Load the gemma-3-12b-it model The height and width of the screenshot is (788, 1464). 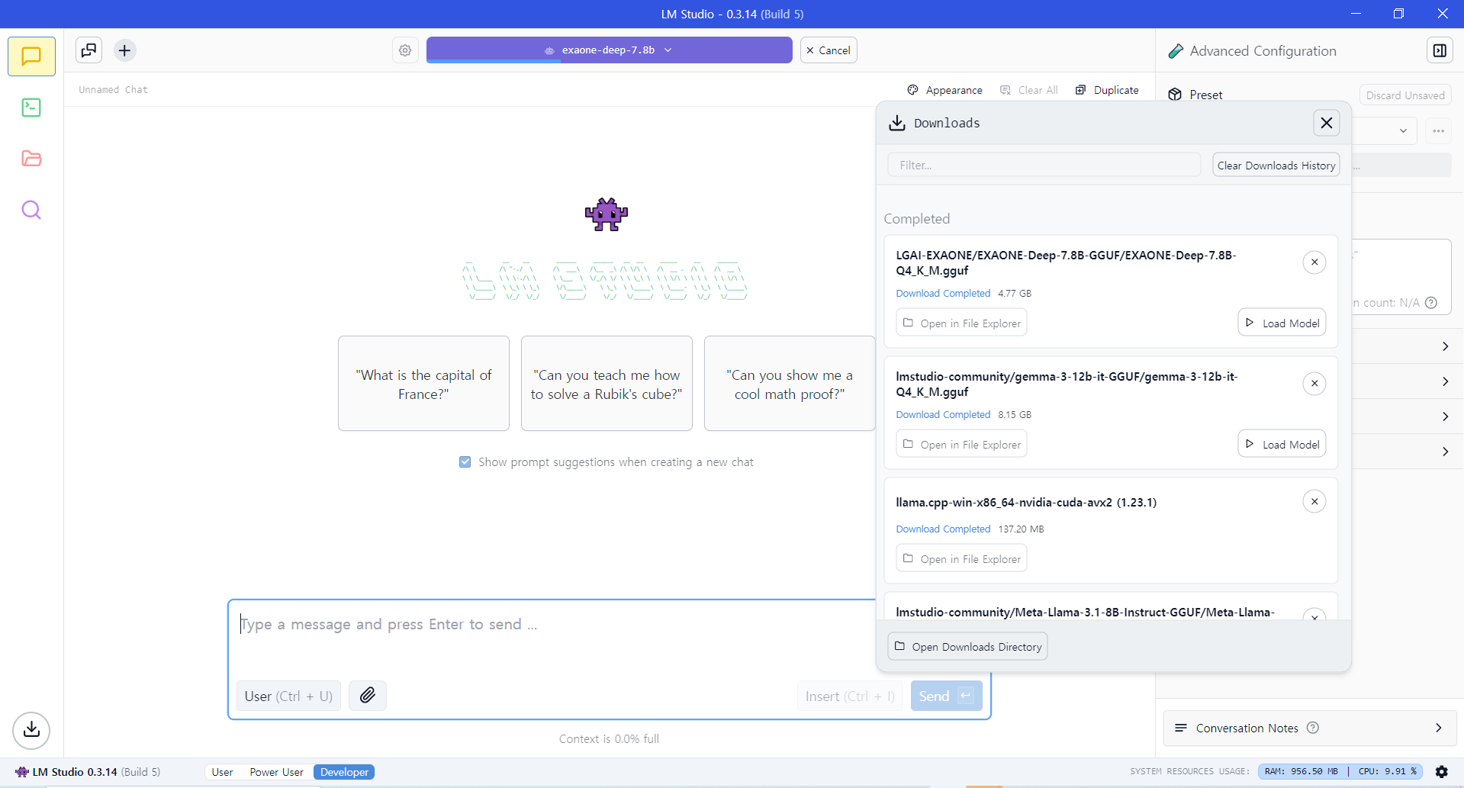pyautogui.click(x=1282, y=444)
